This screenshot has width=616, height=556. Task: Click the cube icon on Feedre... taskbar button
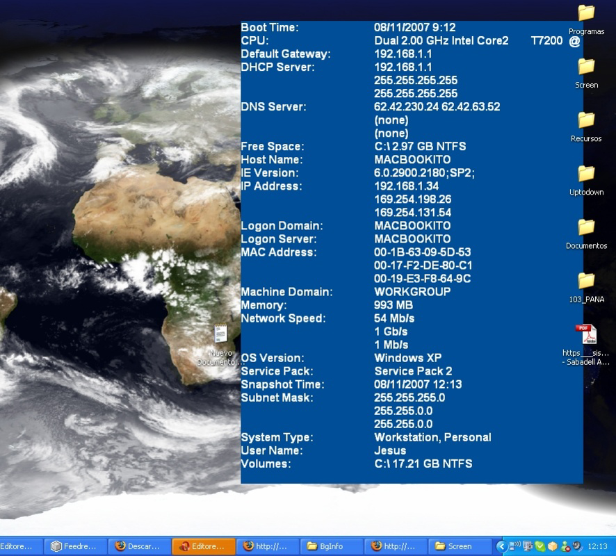tap(56, 546)
